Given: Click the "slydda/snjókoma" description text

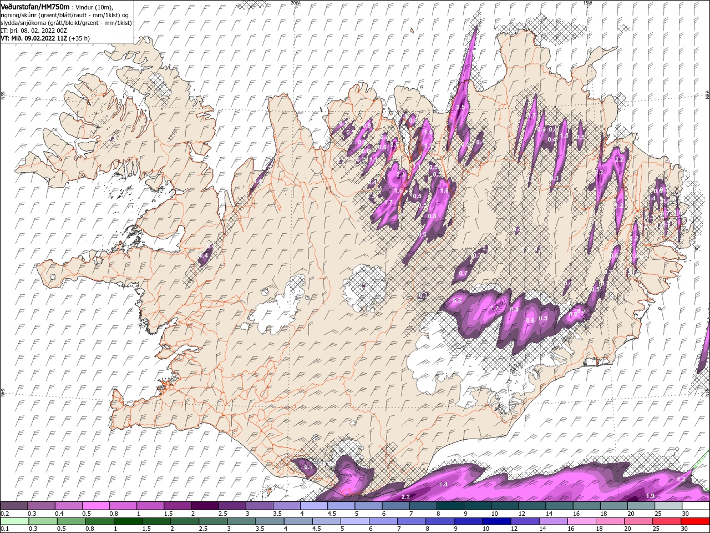Looking at the screenshot, I should 23,23.
